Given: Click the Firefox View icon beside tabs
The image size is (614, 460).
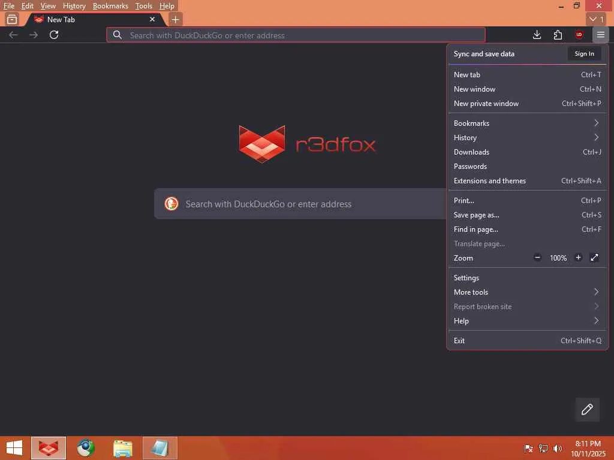Looking at the screenshot, I should [x=12, y=19].
